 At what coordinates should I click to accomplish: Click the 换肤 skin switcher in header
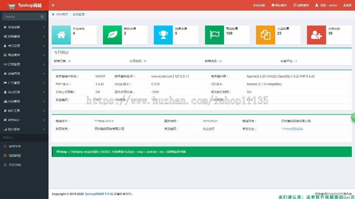click(x=348, y=5)
